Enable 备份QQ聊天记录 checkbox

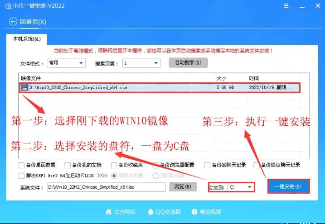pos(207,165)
